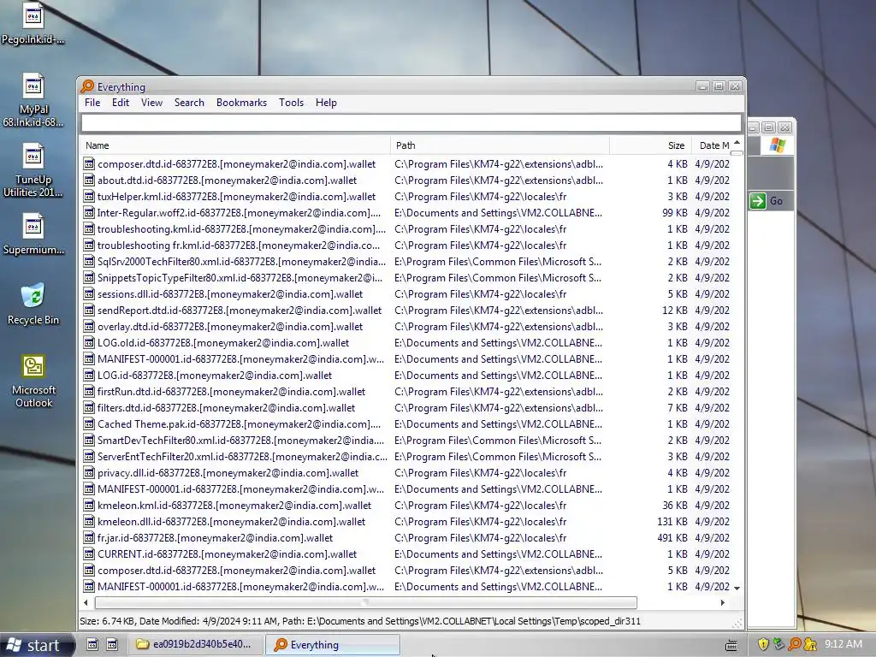Click the clock showing 9:12 AM
This screenshot has height=657, width=876.
843,645
